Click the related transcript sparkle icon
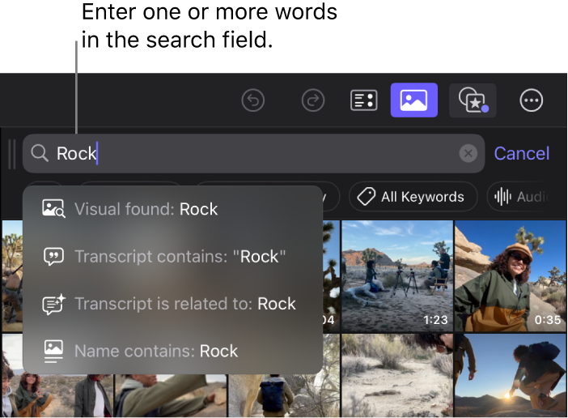 53,304
